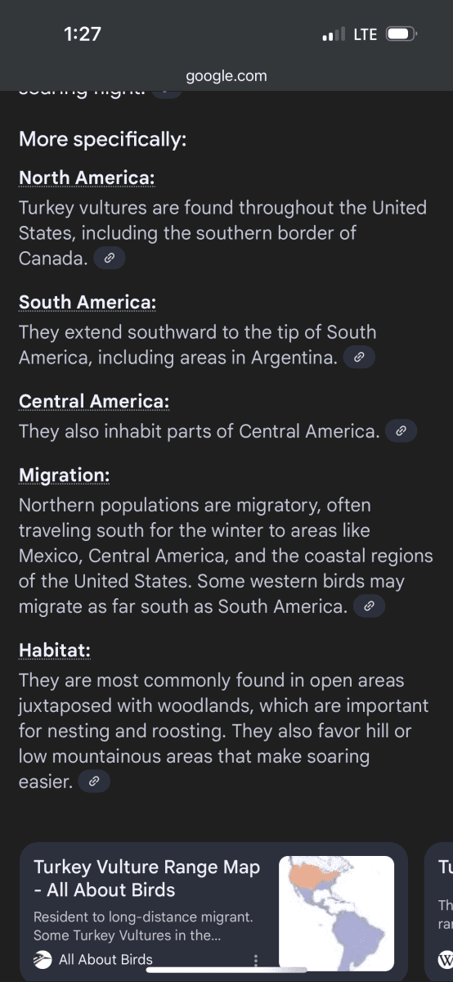Tap the Wikipedia icon on the next card
Viewport: 453px width, 982px height.
click(x=446, y=959)
